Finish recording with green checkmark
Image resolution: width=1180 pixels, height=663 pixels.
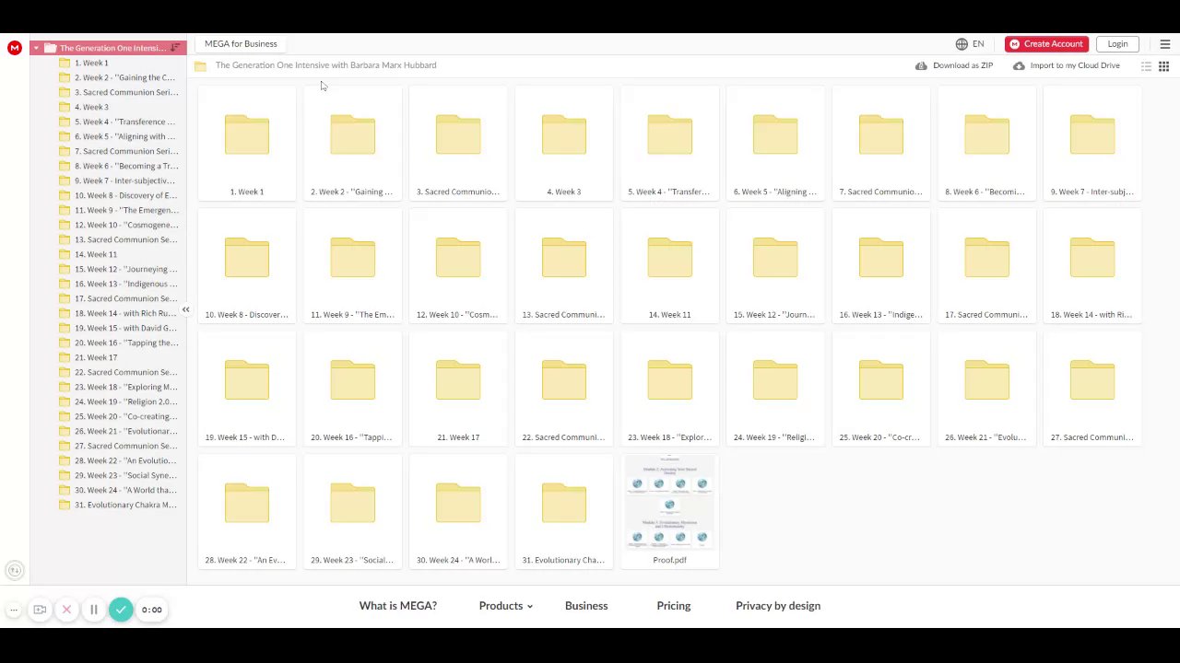pos(121,610)
